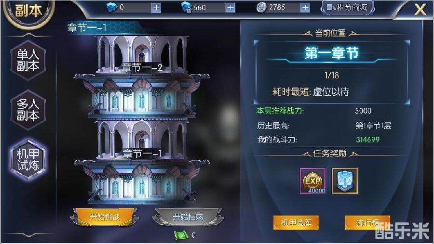Screen dimensions: 434x244
Task: Select the blue cube reward item
Action: coord(345,181)
